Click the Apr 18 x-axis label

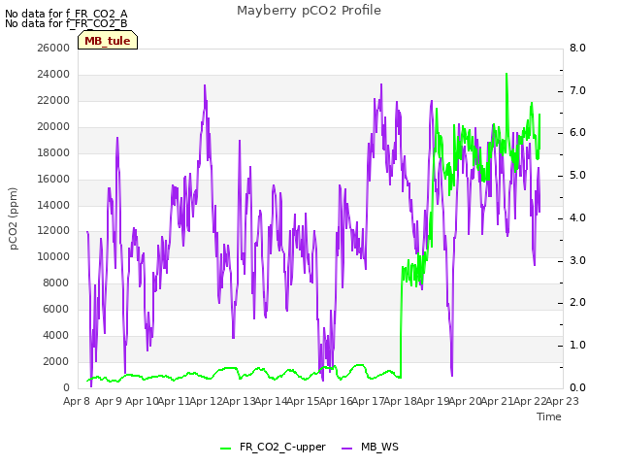[400, 401]
